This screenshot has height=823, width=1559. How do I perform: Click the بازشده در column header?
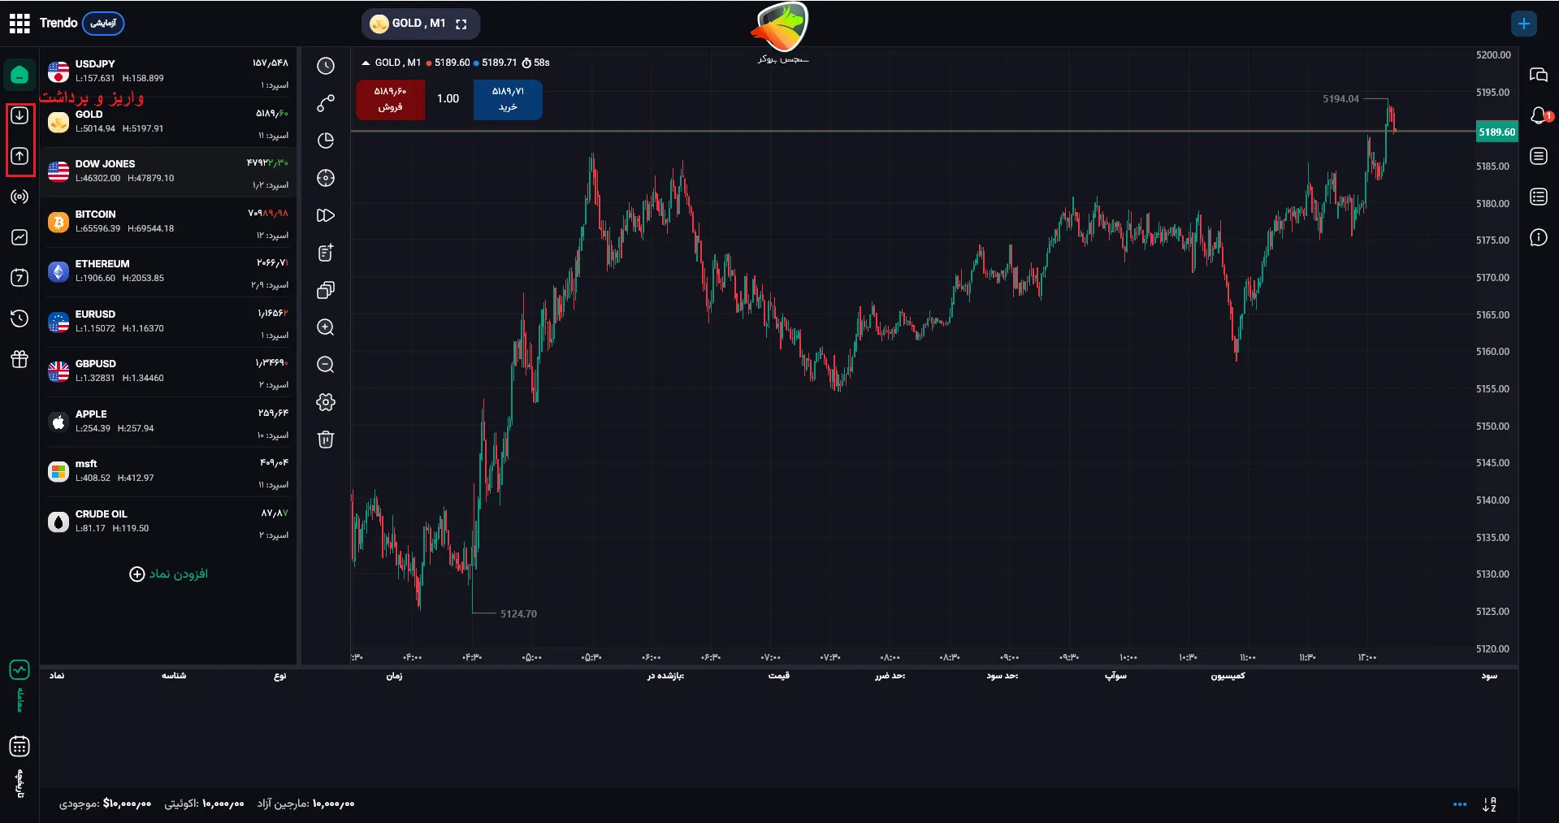pos(665,676)
